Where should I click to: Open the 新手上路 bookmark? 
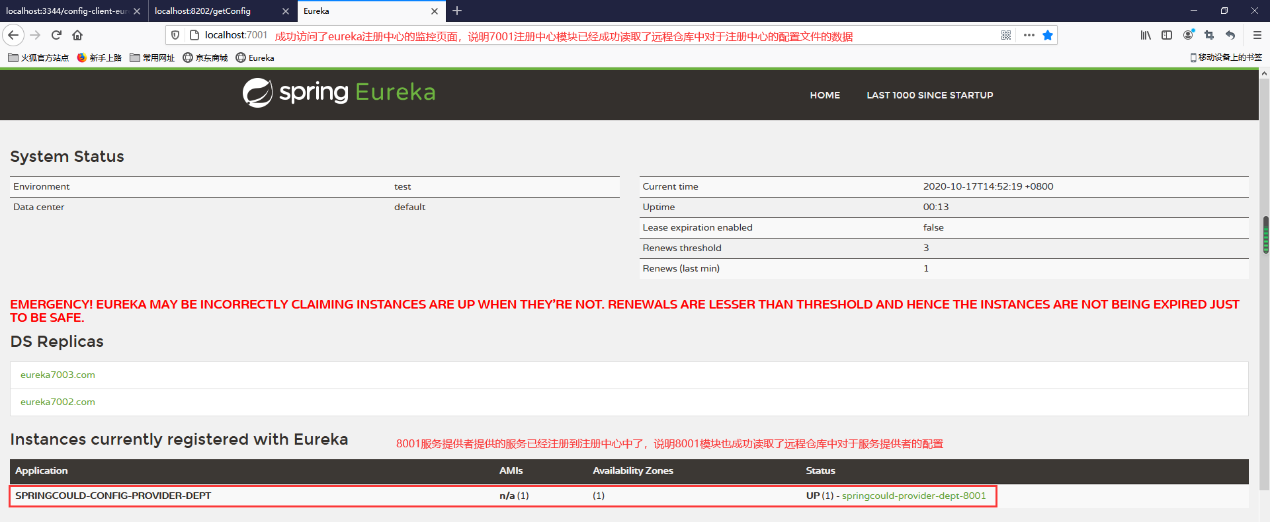click(99, 57)
